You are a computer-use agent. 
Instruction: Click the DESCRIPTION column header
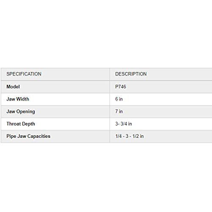[x=131, y=74]
